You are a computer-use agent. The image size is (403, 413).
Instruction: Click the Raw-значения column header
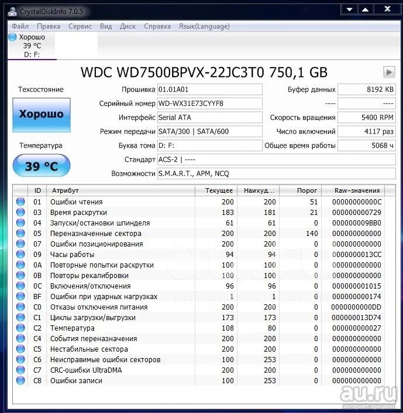pyautogui.click(x=353, y=190)
